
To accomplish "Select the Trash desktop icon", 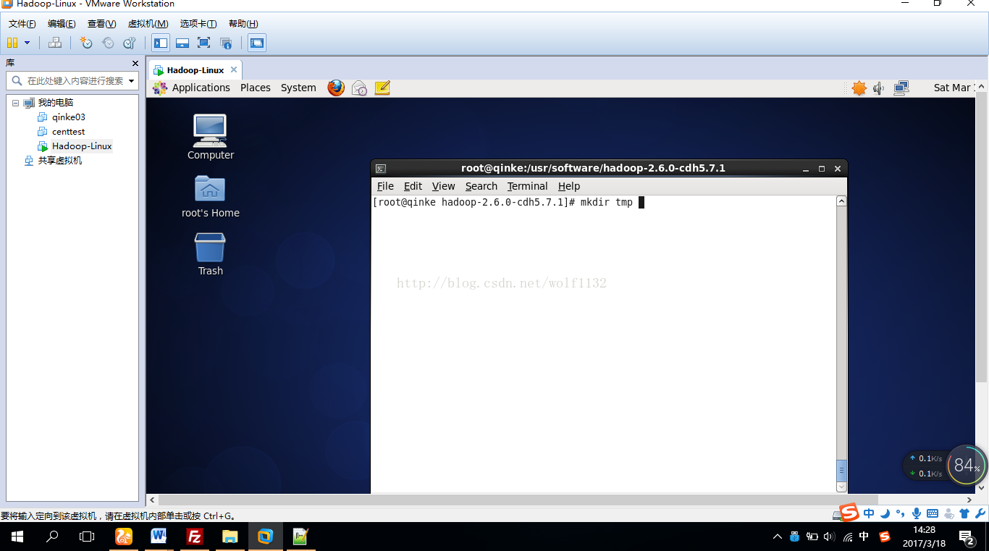I will pos(211,253).
